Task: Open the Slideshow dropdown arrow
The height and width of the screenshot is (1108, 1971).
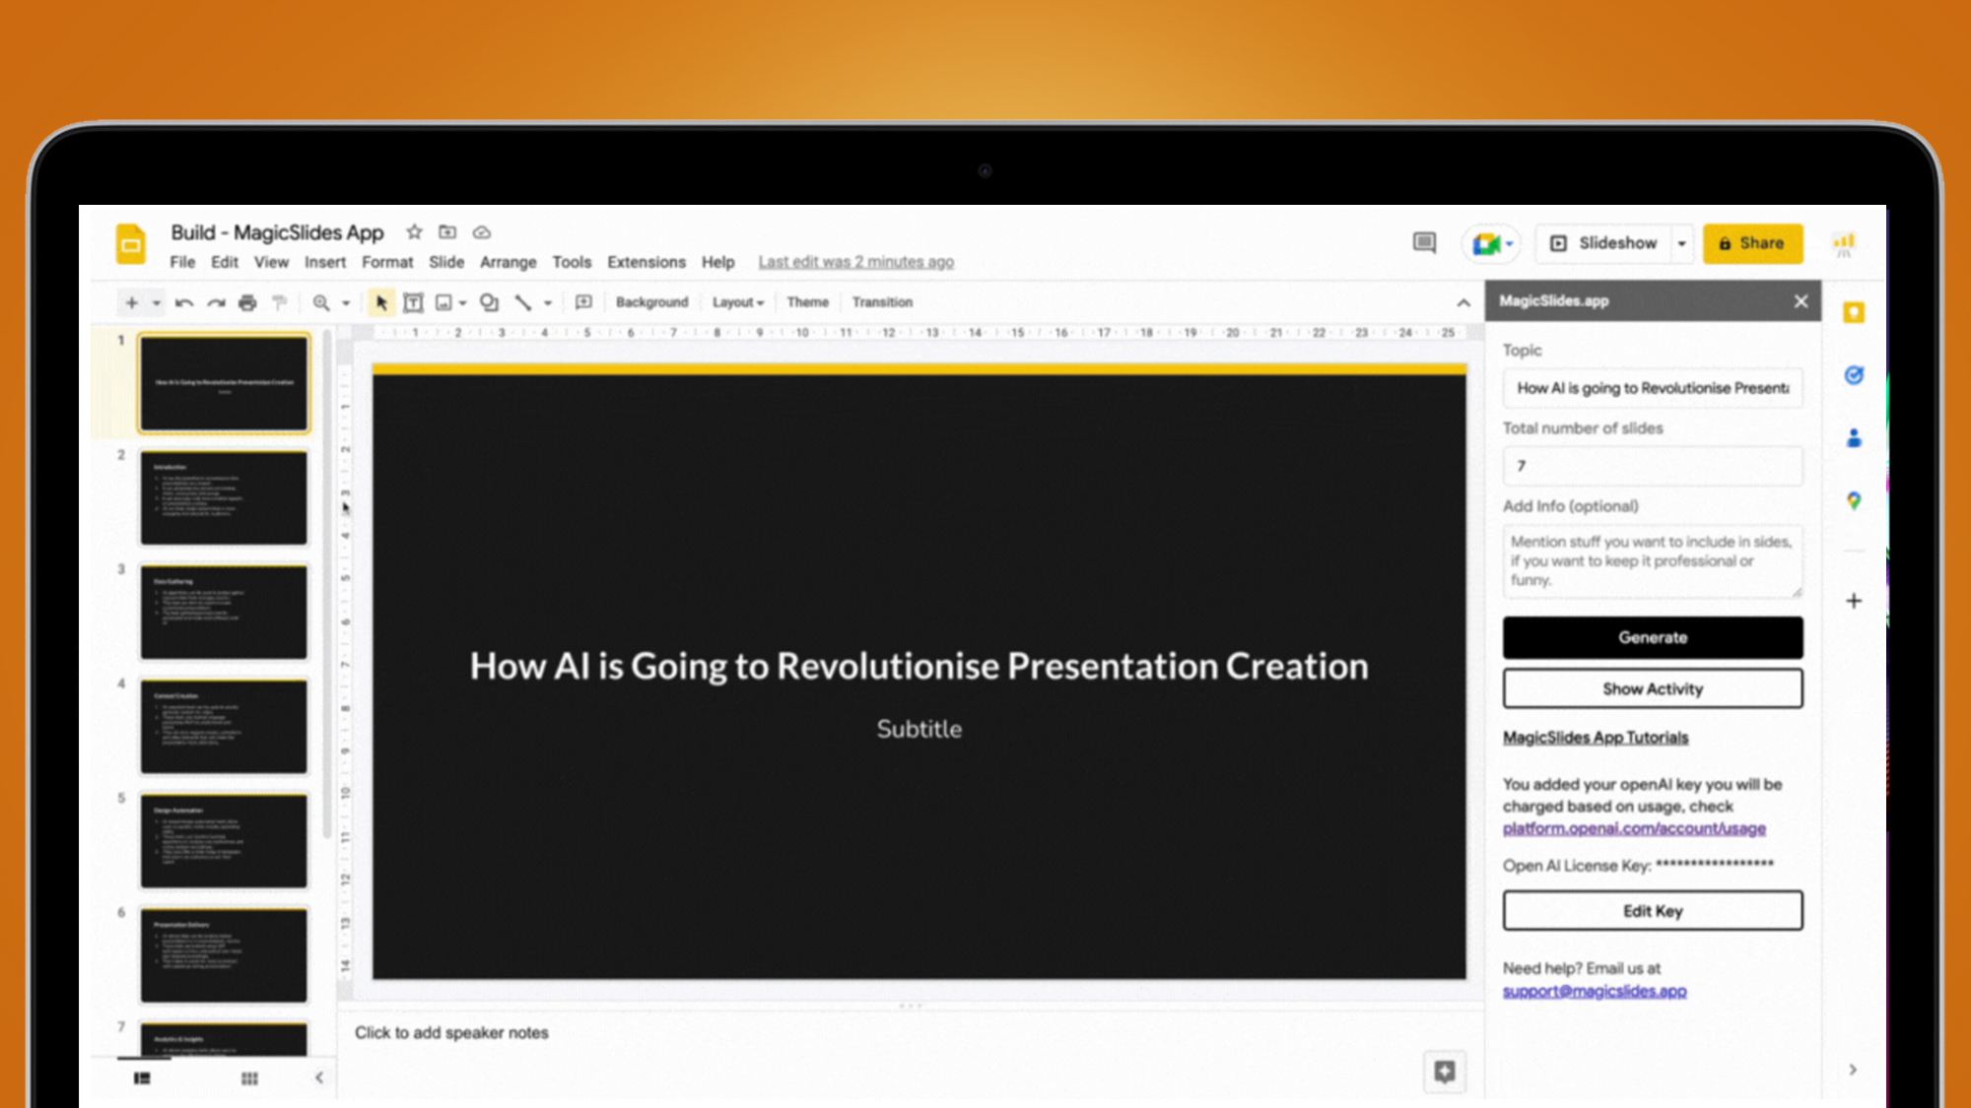Action: tap(1685, 243)
